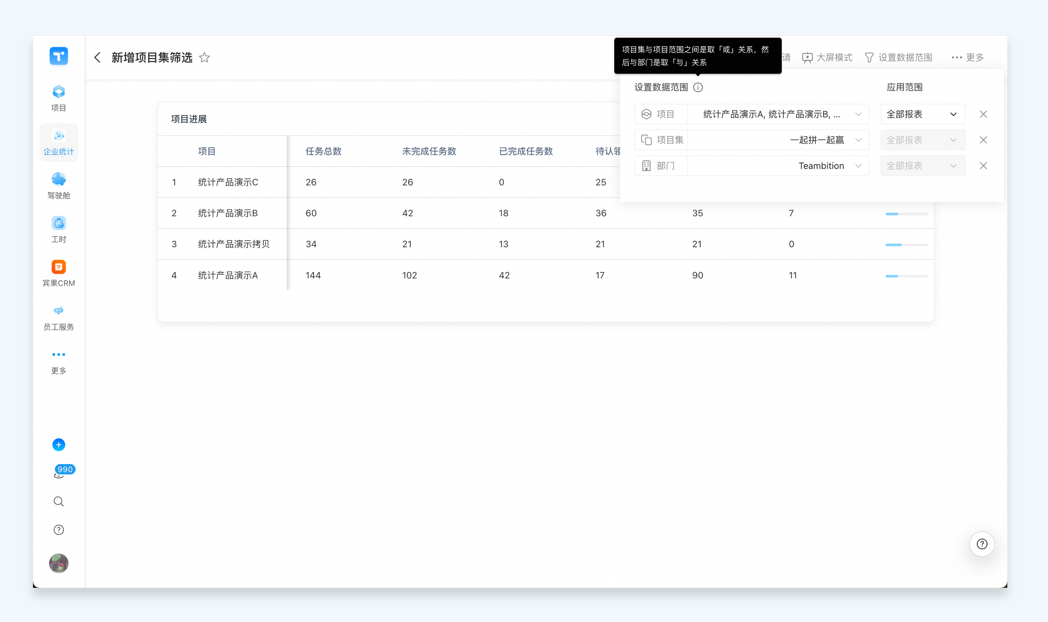Screen dimensions: 1048x622
Task: Click the 项目进展 card title
Action: click(188, 119)
